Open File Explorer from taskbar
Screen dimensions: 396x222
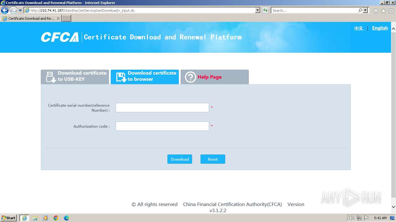(x=35, y=218)
